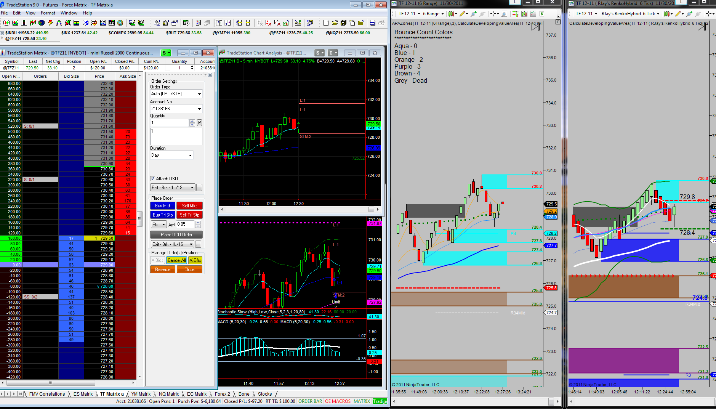Viewport: 716px width, 409px height.
Task: Click the strategy performance icon in 6 Range chart
Action: pyautogui.click(x=533, y=14)
